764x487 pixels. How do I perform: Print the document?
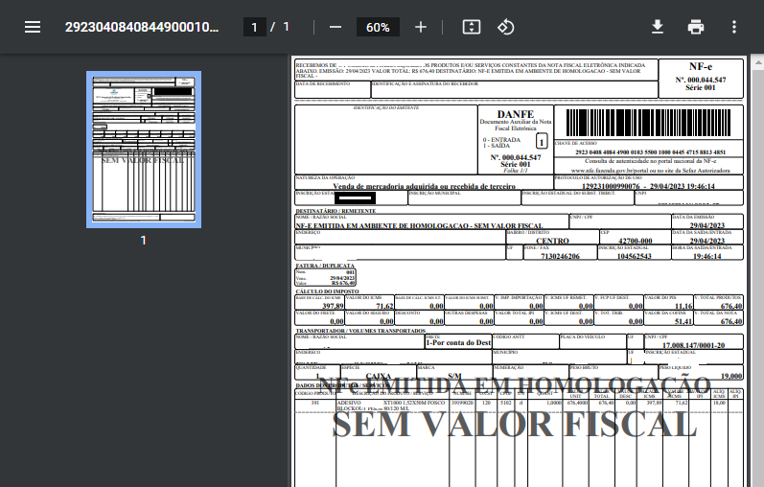[x=696, y=27]
